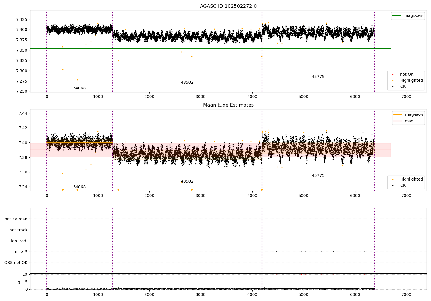Click the 7.250 y-axis tick label
This screenshot has width=431, height=301.
coord(22,91)
